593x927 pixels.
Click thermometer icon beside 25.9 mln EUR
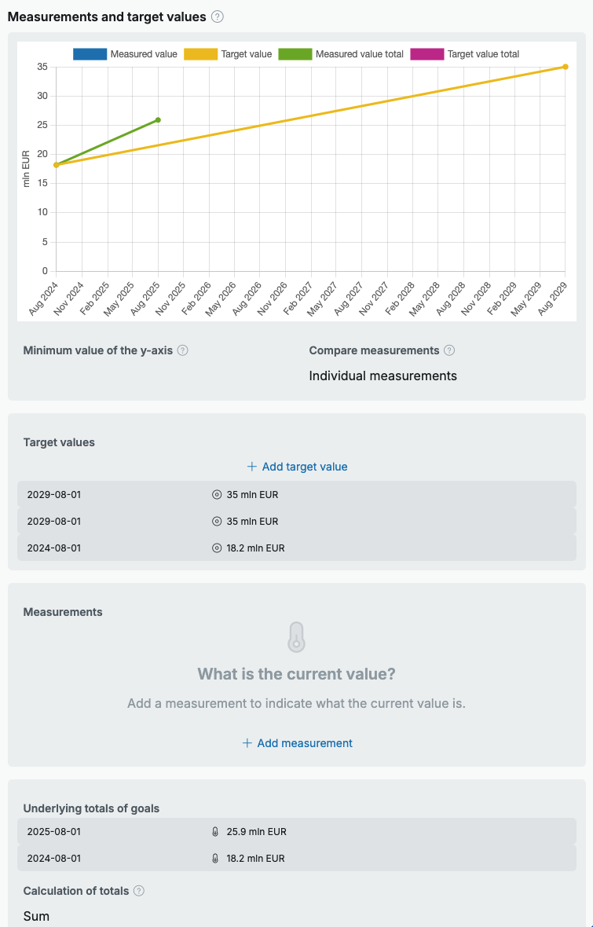215,832
